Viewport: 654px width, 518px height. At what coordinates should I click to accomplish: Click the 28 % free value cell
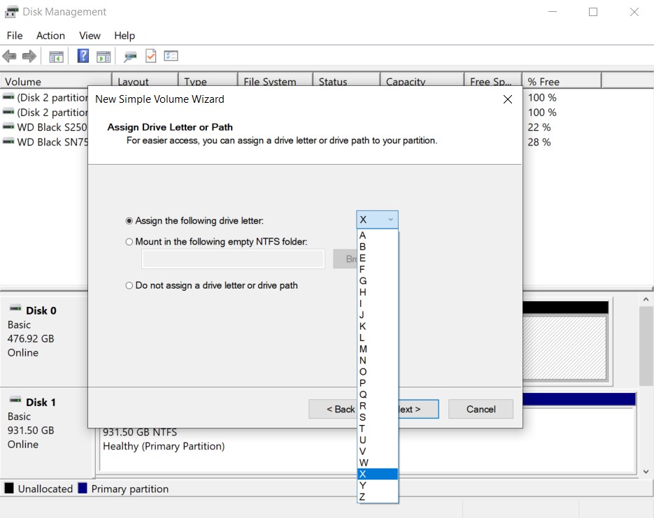tap(539, 142)
